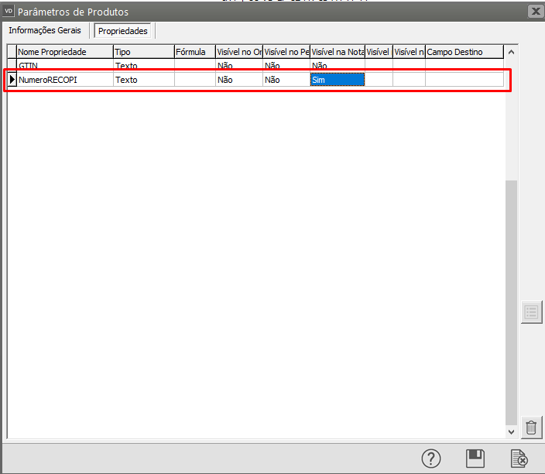Click the Visível no Or column header
This screenshot has width=545, height=474.
click(239, 52)
